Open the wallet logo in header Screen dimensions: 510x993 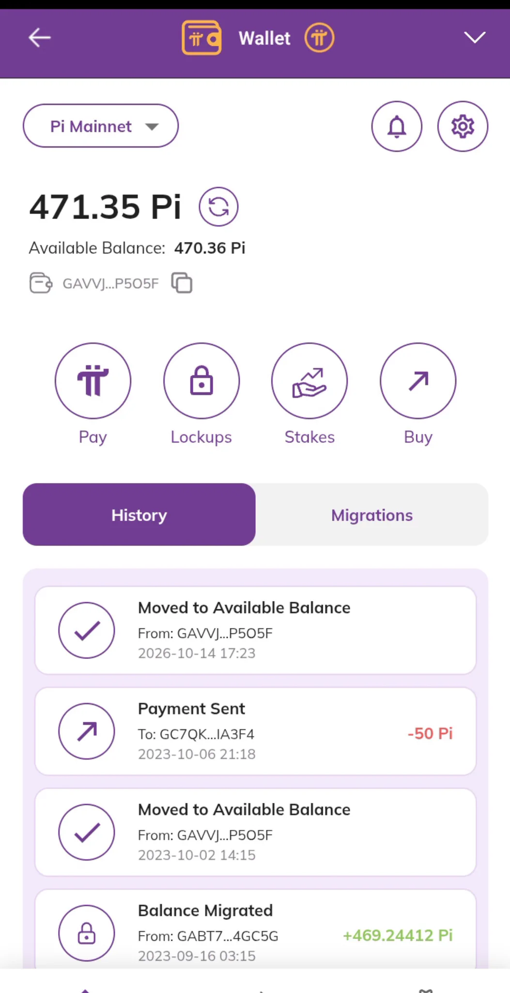coord(201,38)
